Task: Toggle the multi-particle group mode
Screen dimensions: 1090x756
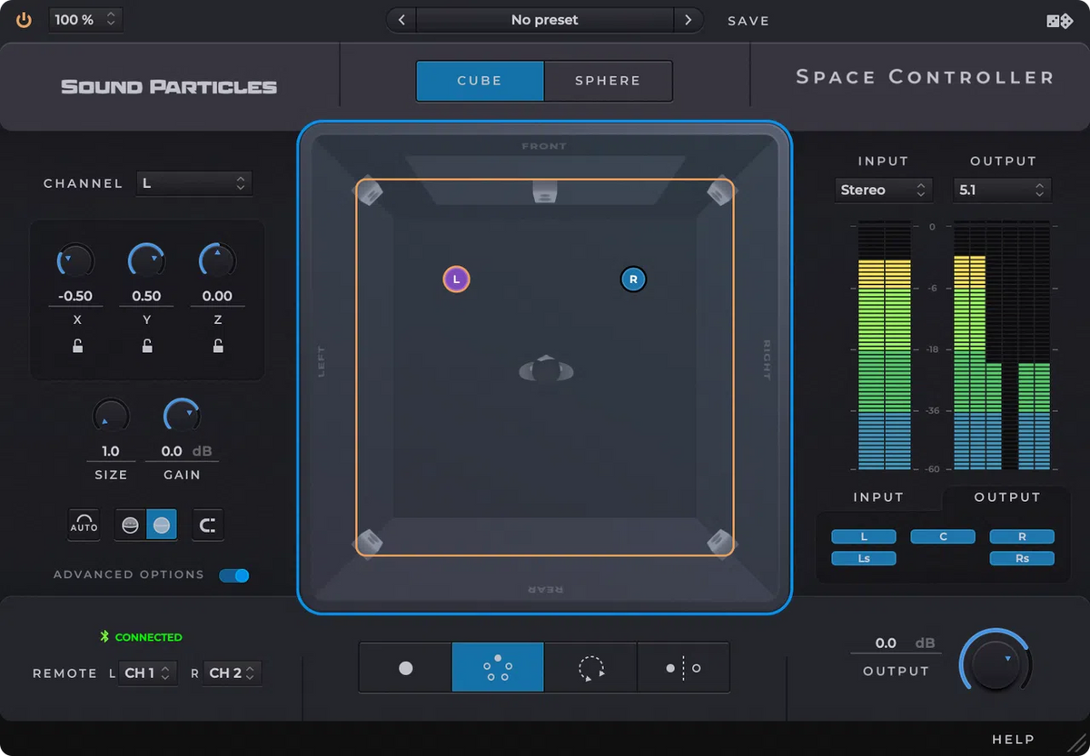Action: click(497, 667)
